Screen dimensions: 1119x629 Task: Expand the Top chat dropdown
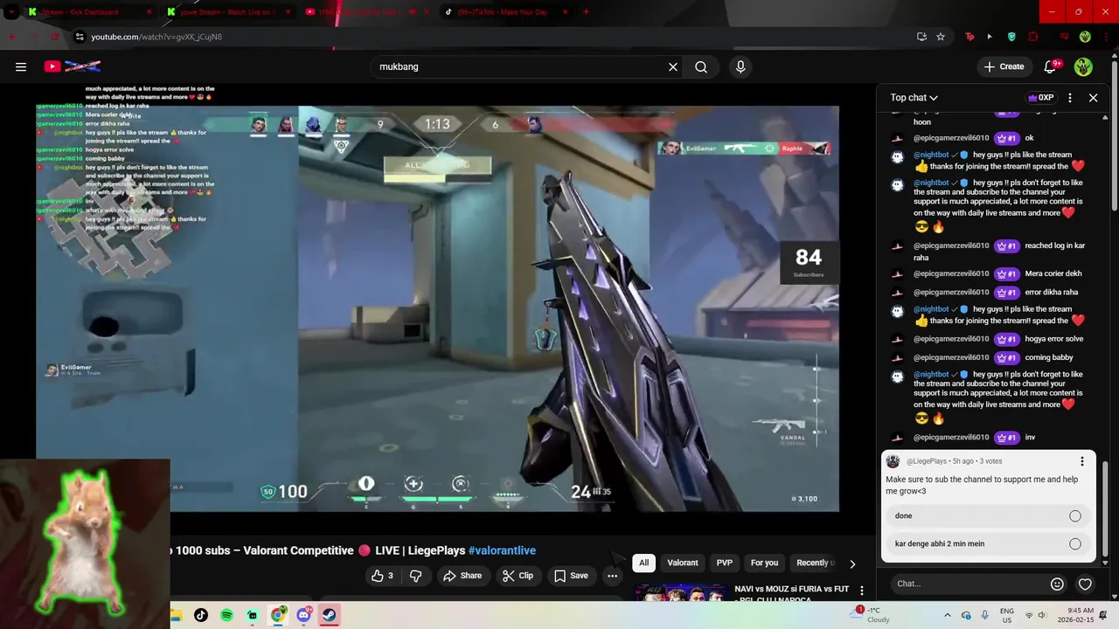tap(914, 98)
